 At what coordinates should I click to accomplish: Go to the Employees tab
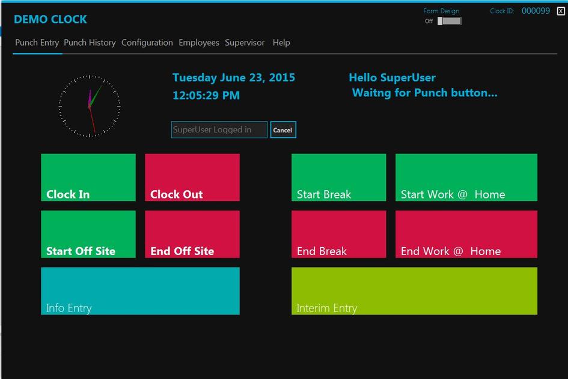point(199,43)
